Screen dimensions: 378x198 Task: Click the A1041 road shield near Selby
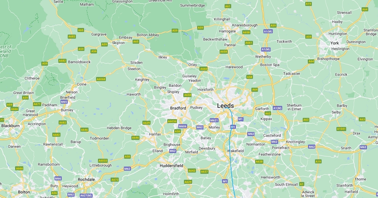coord(341,129)
